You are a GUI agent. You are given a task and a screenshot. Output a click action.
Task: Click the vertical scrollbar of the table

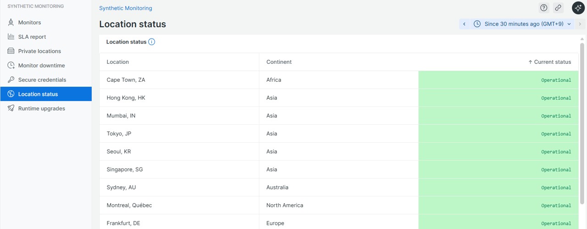click(582, 124)
